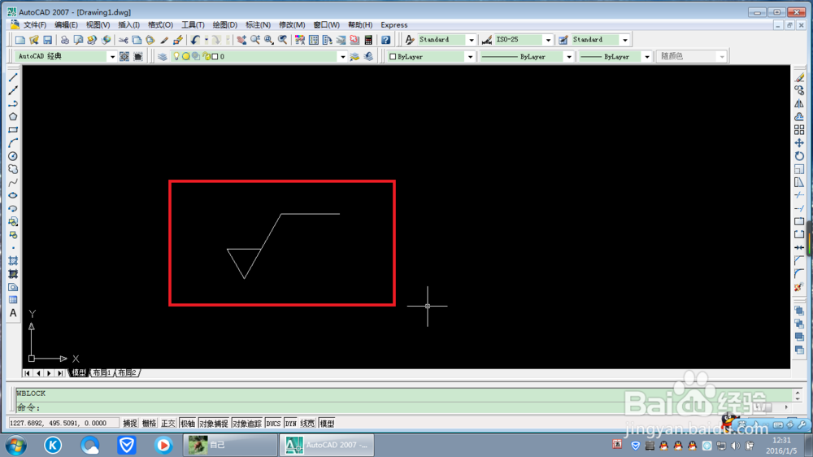This screenshot has height=457, width=813.
Task: Select the Line tool in Draw toolbar
Action: tap(13, 77)
